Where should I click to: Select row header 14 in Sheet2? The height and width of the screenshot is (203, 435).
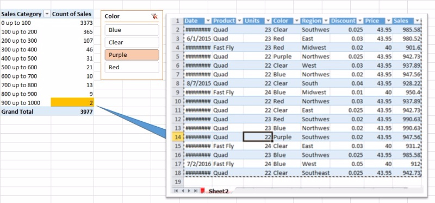pos(178,137)
